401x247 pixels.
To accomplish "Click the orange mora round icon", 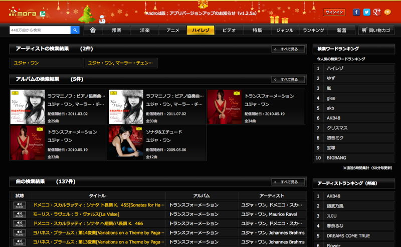I will coord(387,12).
